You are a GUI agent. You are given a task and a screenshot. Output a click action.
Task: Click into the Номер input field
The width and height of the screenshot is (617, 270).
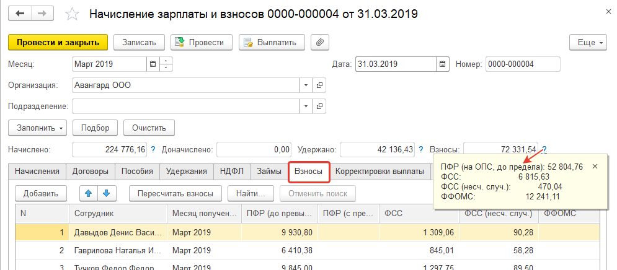[x=522, y=64]
